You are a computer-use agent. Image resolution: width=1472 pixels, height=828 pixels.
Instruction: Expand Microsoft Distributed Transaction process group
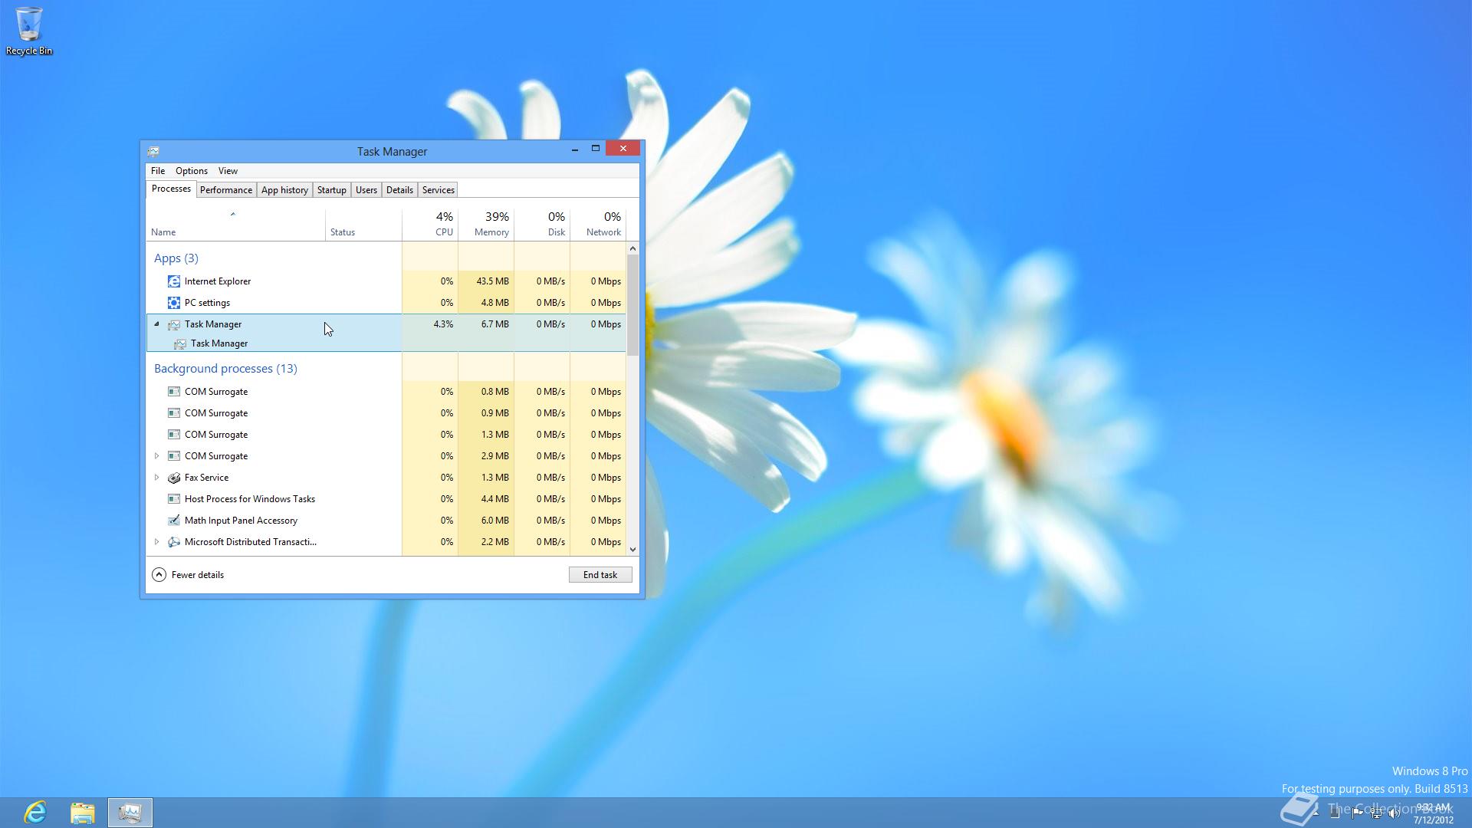click(x=156, y=542)
